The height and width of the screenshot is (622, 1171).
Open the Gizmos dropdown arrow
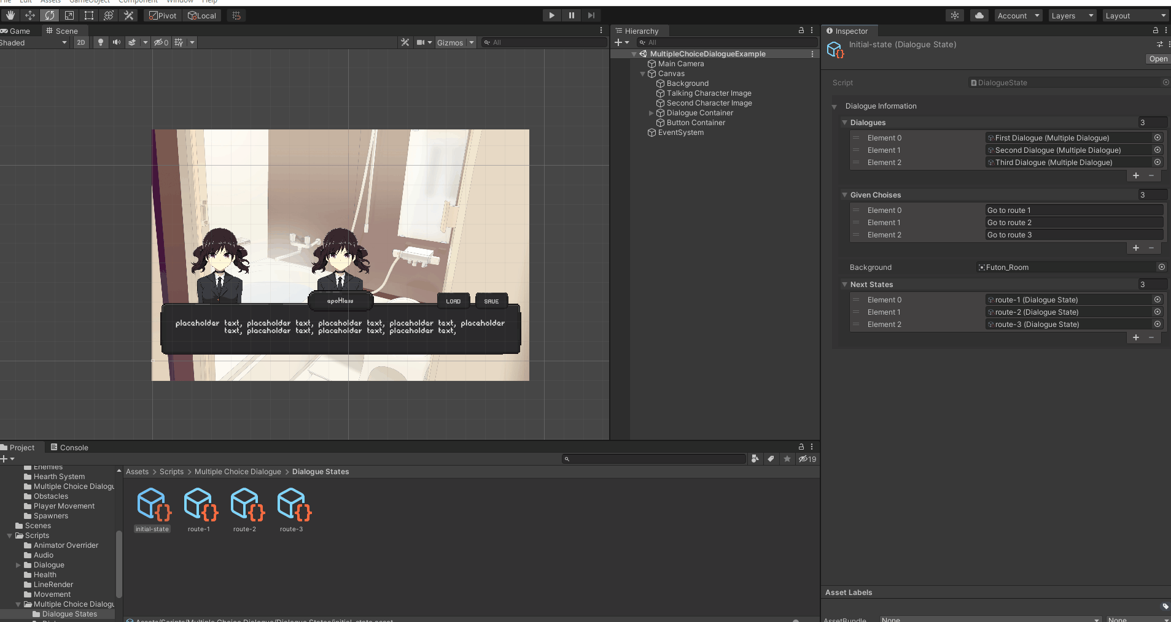[472, 42]
